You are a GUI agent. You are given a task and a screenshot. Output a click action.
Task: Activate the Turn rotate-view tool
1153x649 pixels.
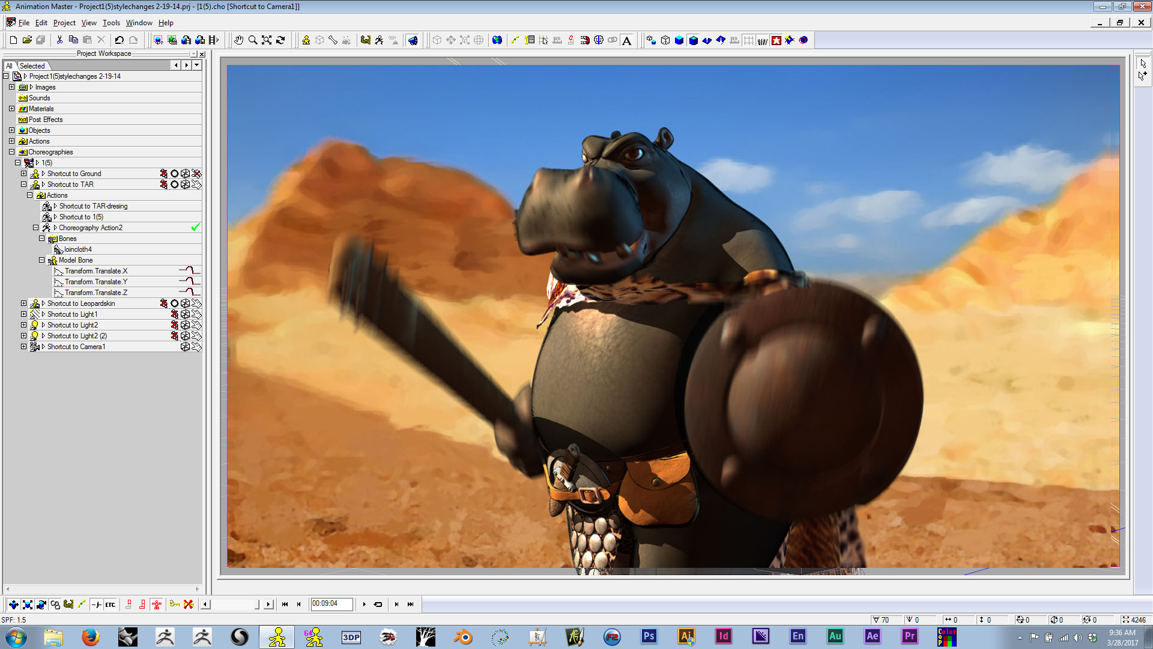tap(280, 40)
